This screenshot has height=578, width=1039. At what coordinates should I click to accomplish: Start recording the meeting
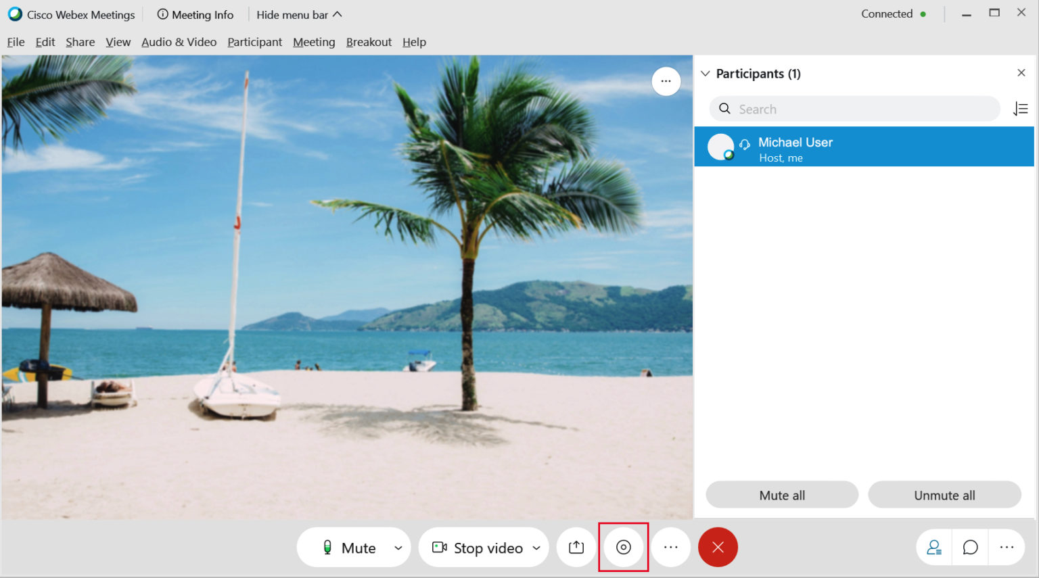tap(622, 547)
